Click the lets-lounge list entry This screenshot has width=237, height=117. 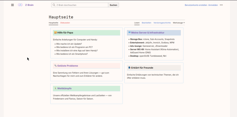pyautogui.click(x=149, y=46)
